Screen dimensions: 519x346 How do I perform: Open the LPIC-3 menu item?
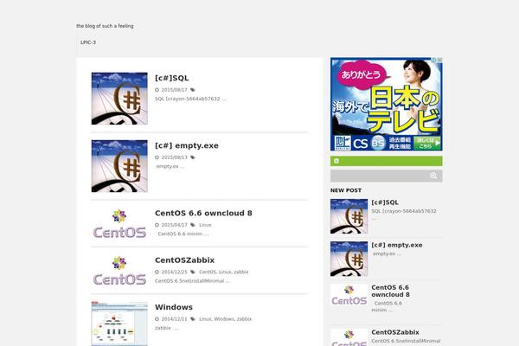[x=88, y=42]
